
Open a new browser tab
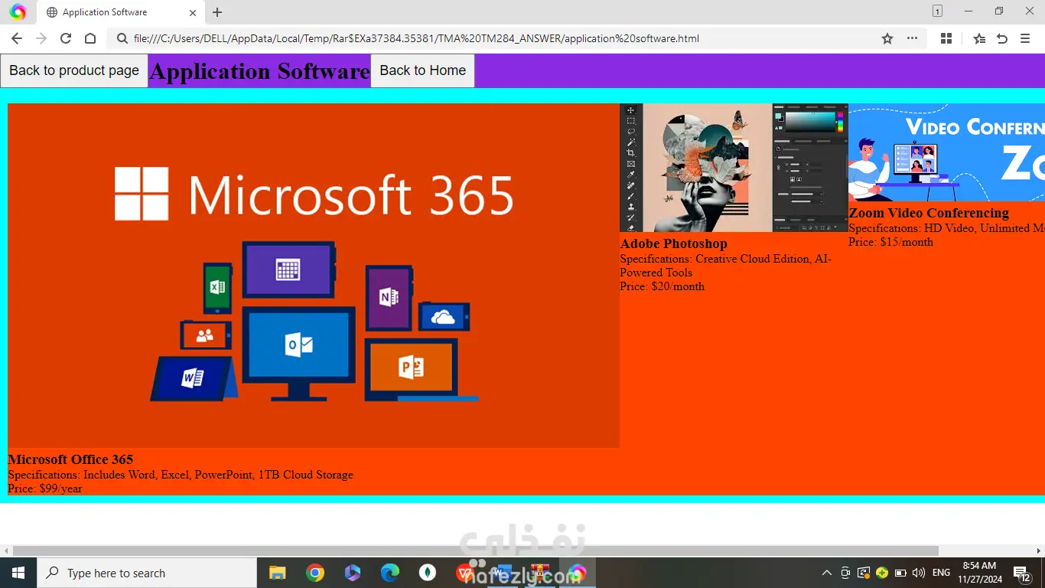tap(217, 12)
